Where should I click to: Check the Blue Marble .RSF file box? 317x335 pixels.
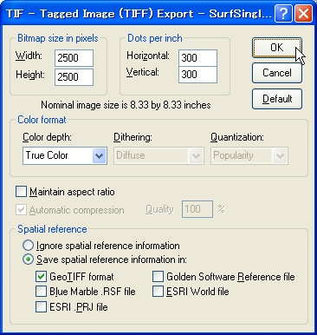coord(41,292)
